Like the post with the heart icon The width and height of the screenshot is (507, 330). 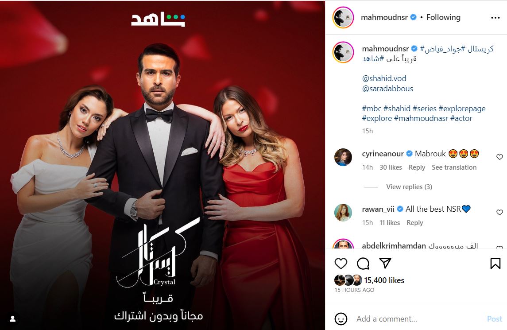tap(341, 264)
